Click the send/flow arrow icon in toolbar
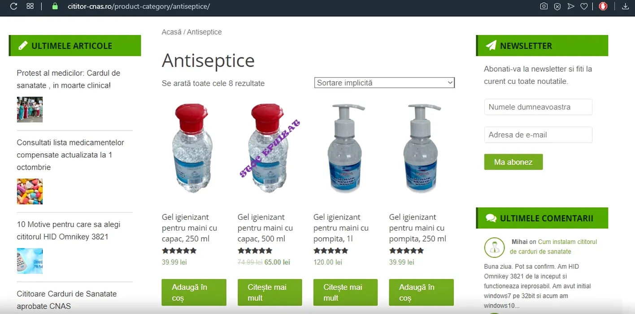Viewport: 635px width, 314px height. click(570, 6)
